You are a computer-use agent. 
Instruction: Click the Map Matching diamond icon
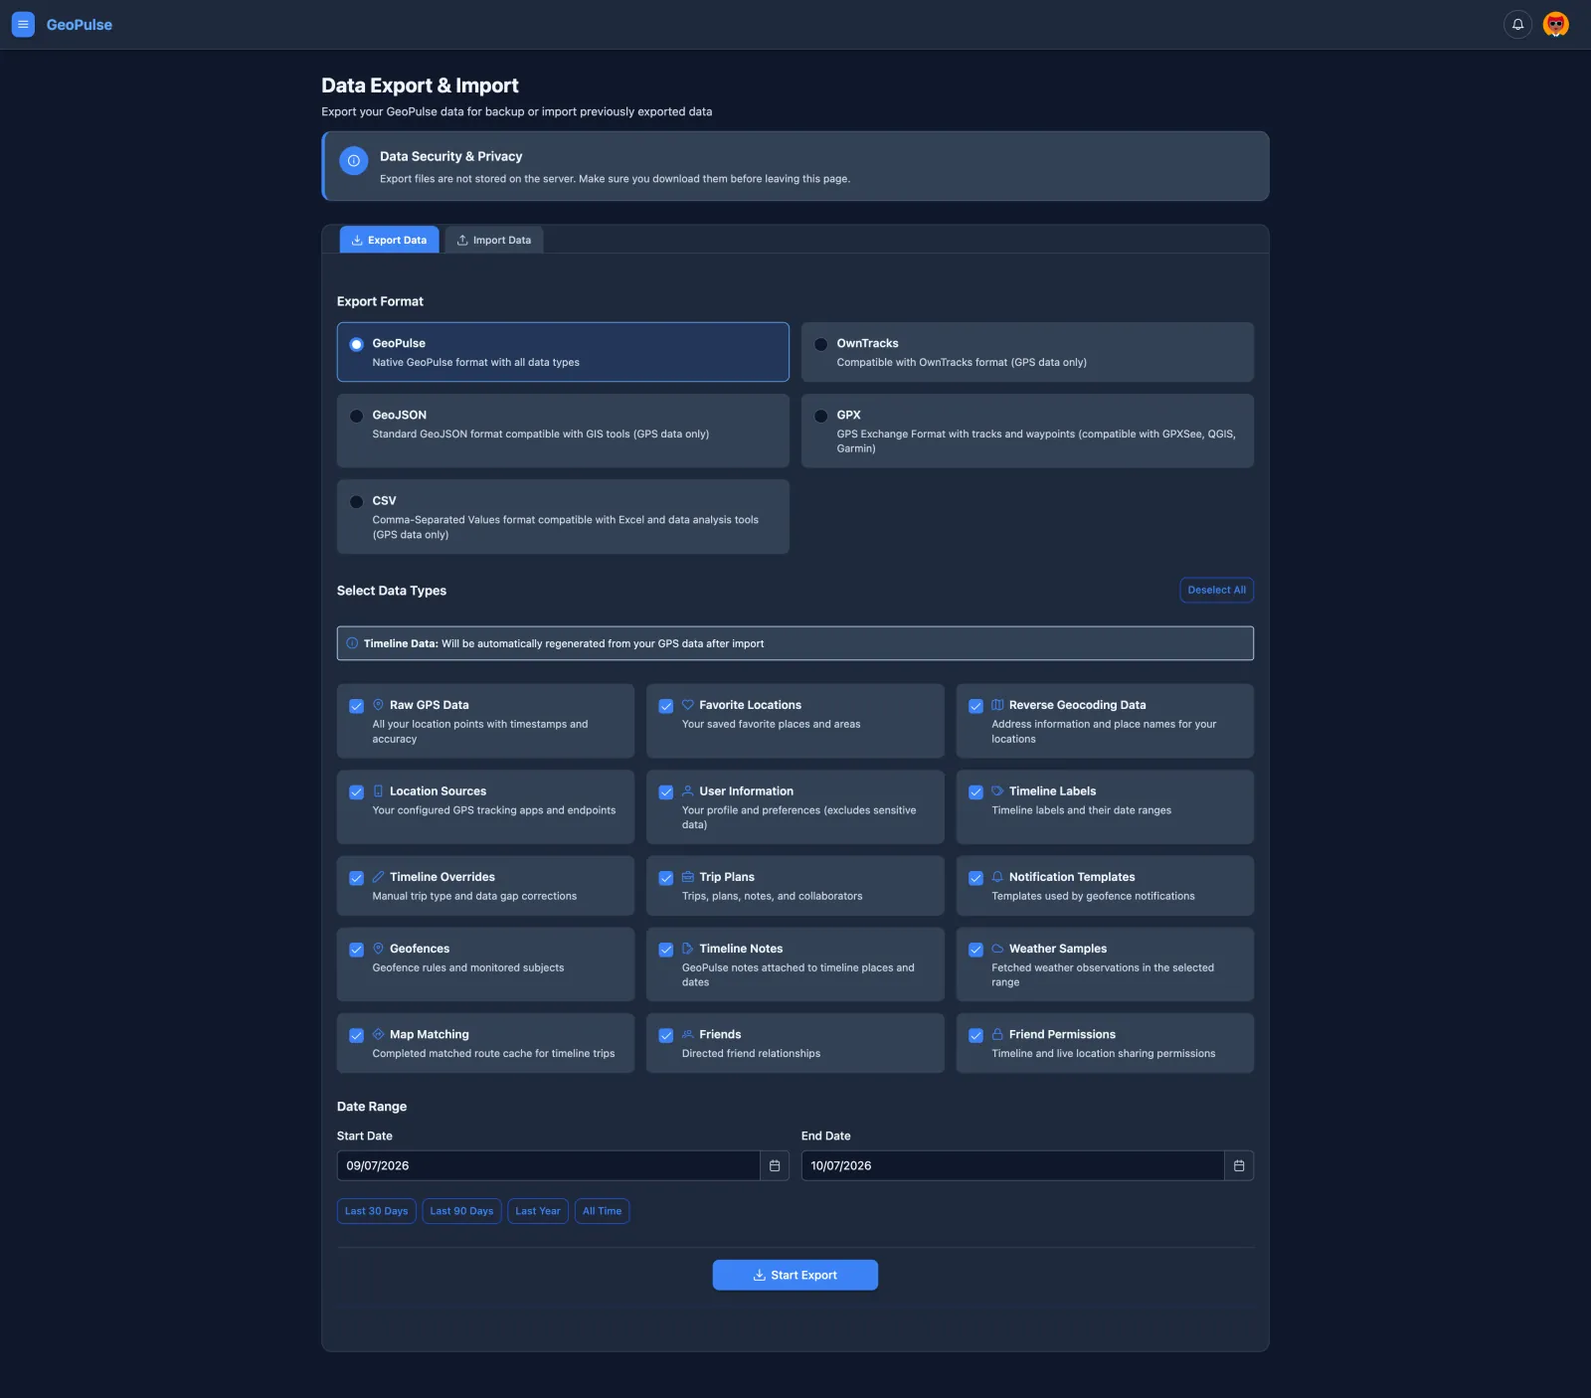378,1034
